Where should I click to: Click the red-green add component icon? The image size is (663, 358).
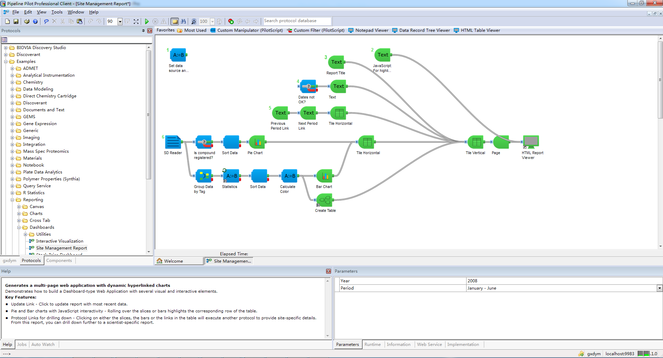(x=231, y=21)
